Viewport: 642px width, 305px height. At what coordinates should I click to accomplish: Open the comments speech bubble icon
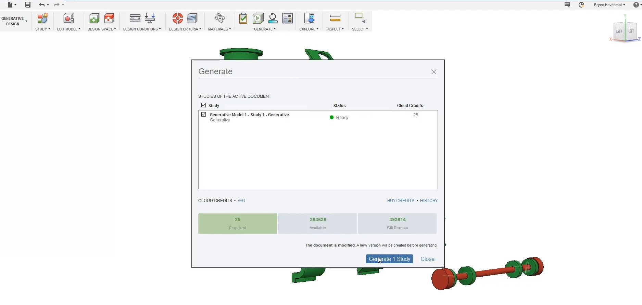(567, 5)
